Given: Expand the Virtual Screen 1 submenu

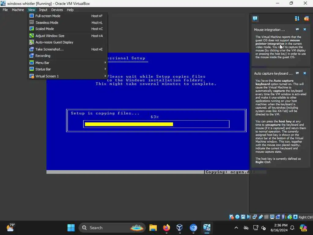Looking at the screenshot, I should pyautogui.click(x=68, y=76).
